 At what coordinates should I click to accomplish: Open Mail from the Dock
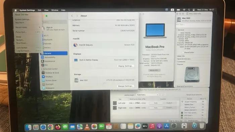point(73,127)
